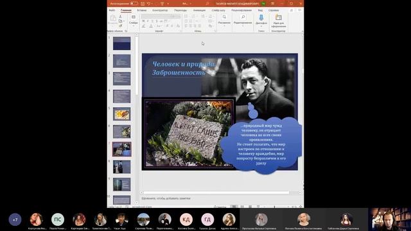Screen dimensions: 411x231
Task: Click the account avatar in title bar
Action: [263, 3]
